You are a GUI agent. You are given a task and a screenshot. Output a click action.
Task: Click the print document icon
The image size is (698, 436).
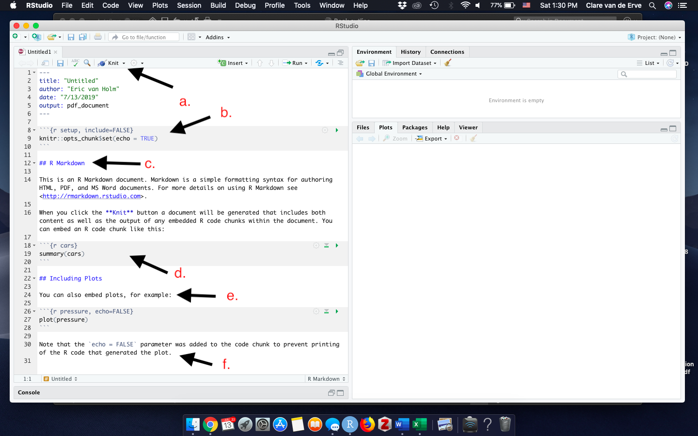pos(98,37)
